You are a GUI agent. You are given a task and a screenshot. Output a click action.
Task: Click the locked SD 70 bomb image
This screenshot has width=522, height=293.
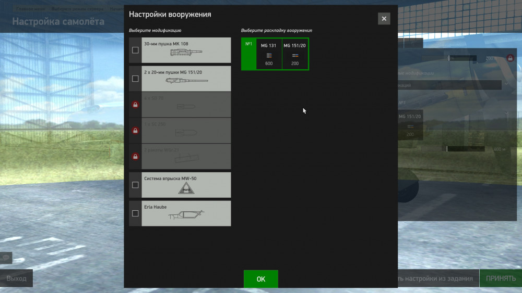pyautogui.click(x=186, y=107)
